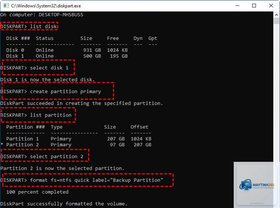Click the 'create partition primary' command
This screenshot has height=208, width=280.
point(65,91)
